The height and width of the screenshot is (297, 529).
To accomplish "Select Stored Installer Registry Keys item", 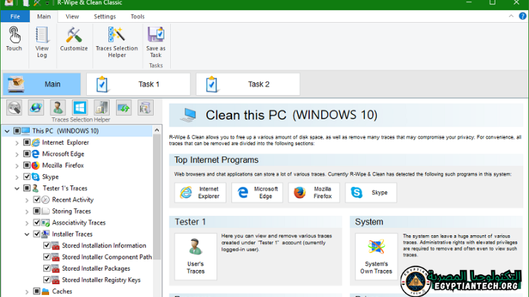I will point(101,280).
